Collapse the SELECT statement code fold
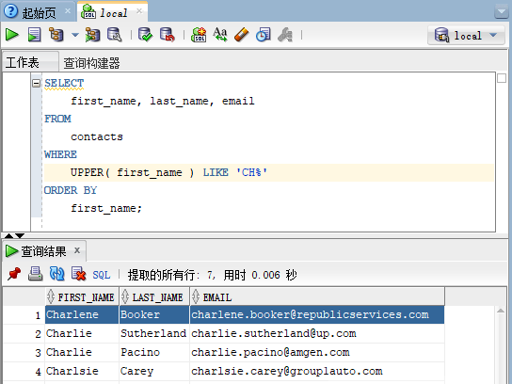This screenshot has height=384, width=512. pos(37,83)
